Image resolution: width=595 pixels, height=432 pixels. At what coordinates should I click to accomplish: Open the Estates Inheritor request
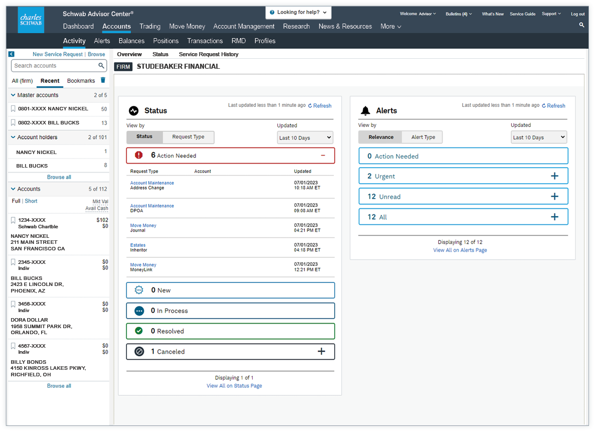pyautogui.click(x=138, y=245)
